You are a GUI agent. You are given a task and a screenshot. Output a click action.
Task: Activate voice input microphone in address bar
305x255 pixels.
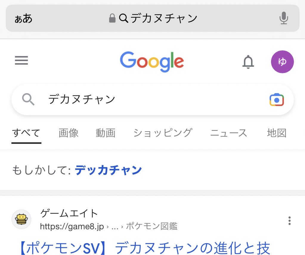284,18
